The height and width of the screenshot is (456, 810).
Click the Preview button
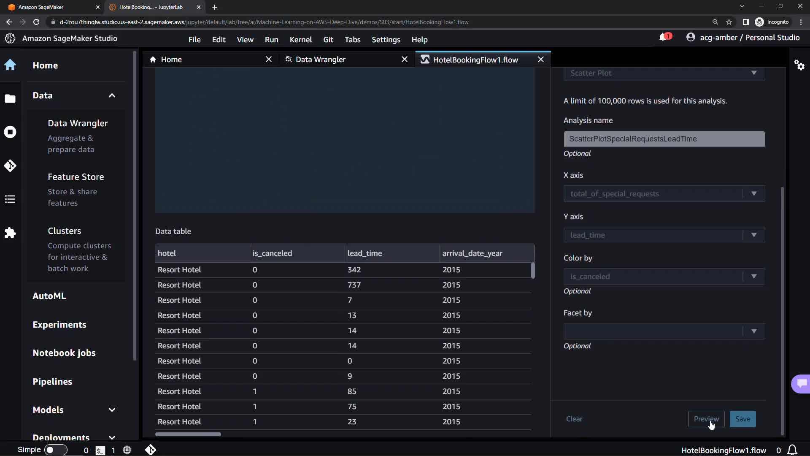coord(706,419)
